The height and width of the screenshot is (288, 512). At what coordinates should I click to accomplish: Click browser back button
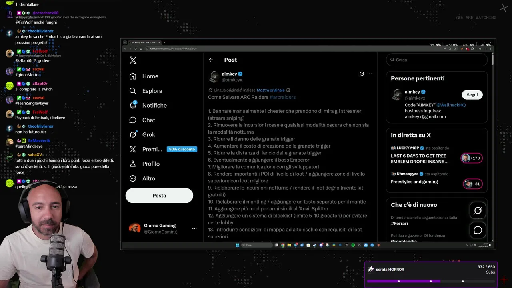[125, 48]
